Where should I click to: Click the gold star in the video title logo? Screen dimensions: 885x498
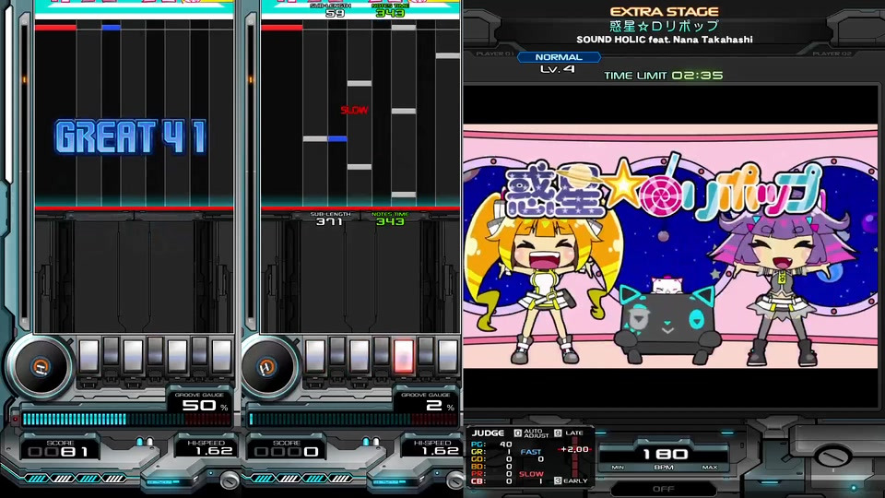click(x=622, y=183)
